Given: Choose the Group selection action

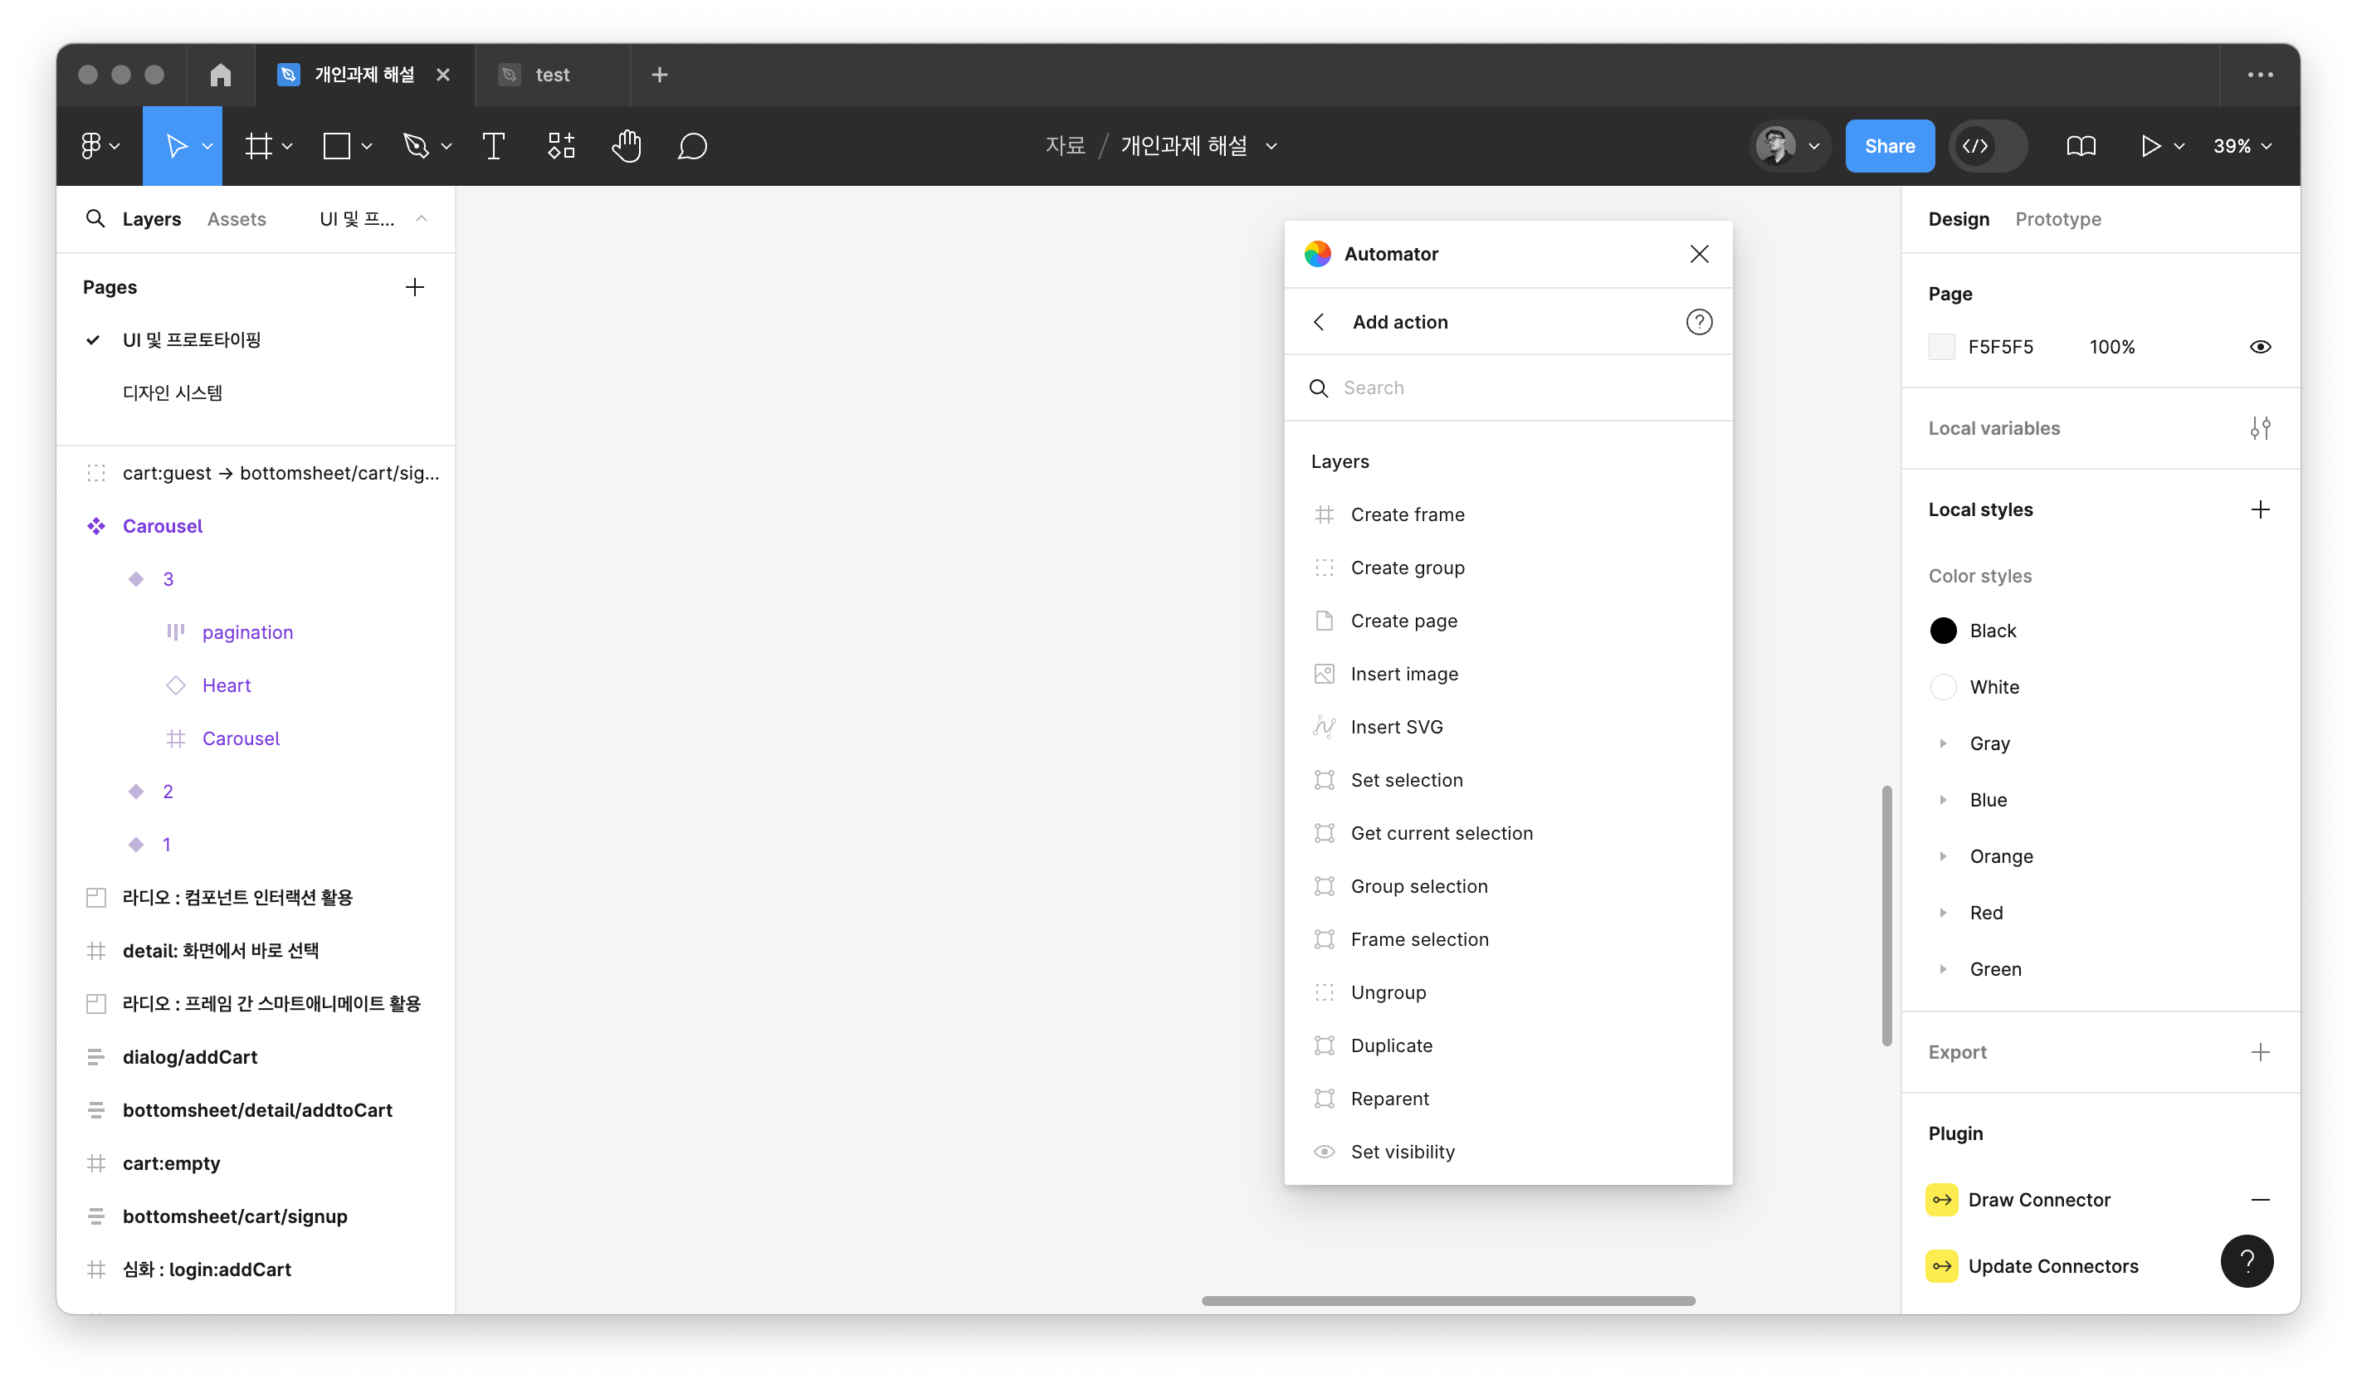Looking at the screenshot, I should pyautogui.click(x=1508, y=886).
